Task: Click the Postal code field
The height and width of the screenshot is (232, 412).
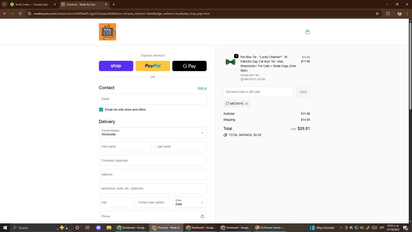Action: [x=153, y=203]
